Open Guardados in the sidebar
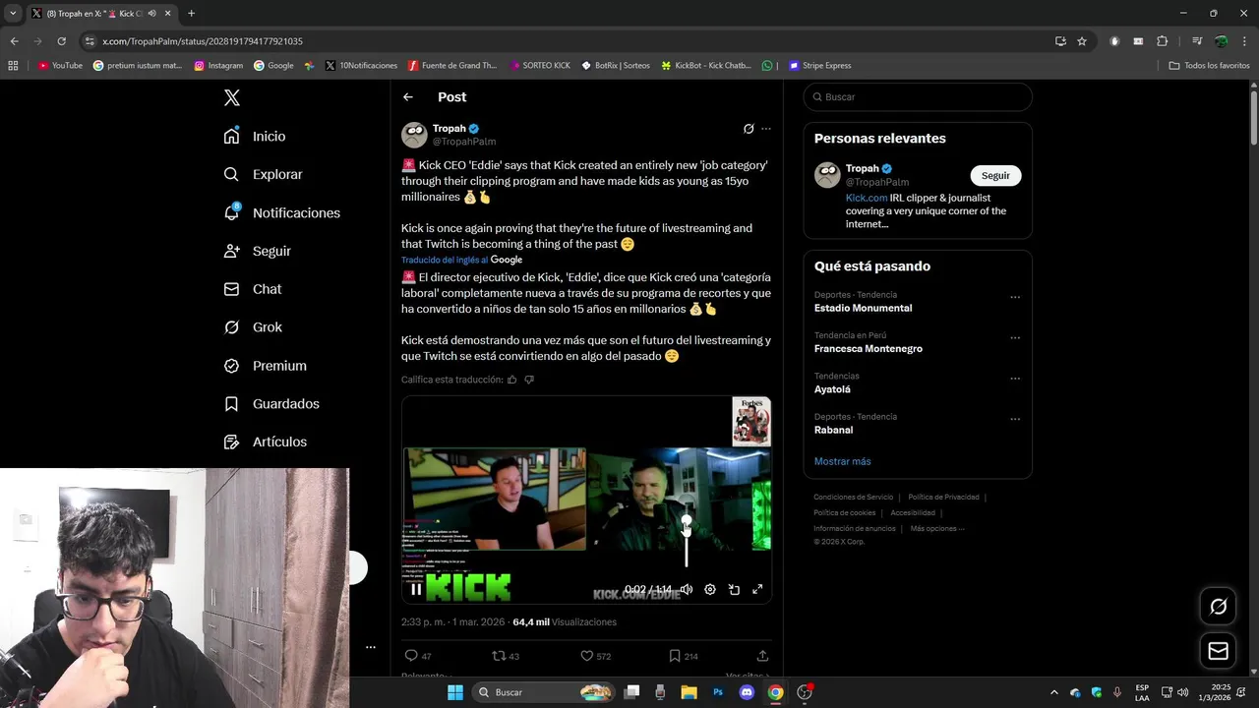Image resolution: width=1259 pixels, height=708 pixels. click(x=271, y=404)
